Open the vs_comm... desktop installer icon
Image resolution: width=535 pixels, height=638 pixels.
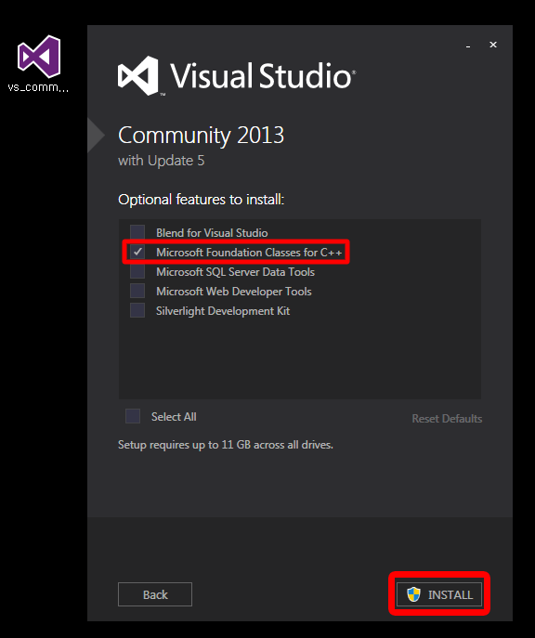(x=39, y=63)
